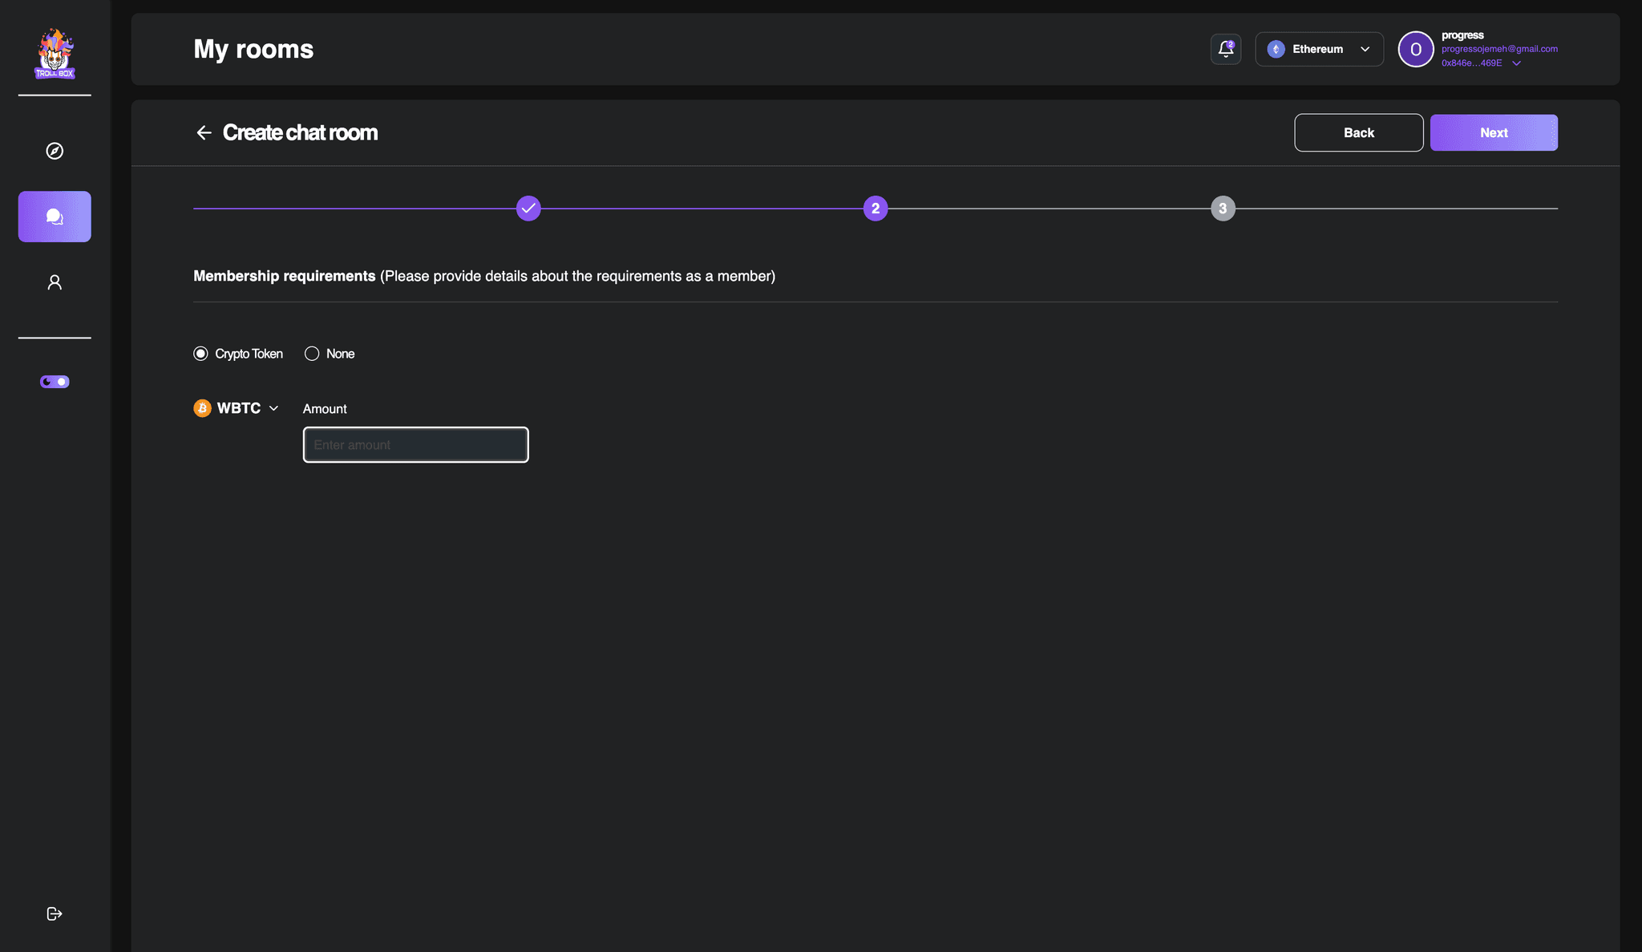The image size is (1642, 952).
Task: Expand the wallet address chevron
Action: (1516, 63)
